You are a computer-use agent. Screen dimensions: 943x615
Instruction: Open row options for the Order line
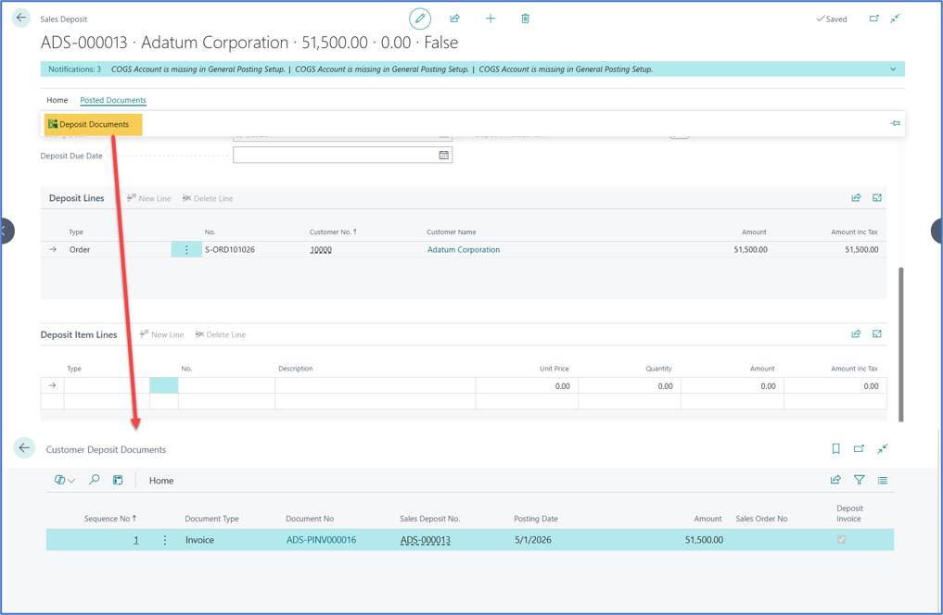pyautogui.click(x=186, y=250)
